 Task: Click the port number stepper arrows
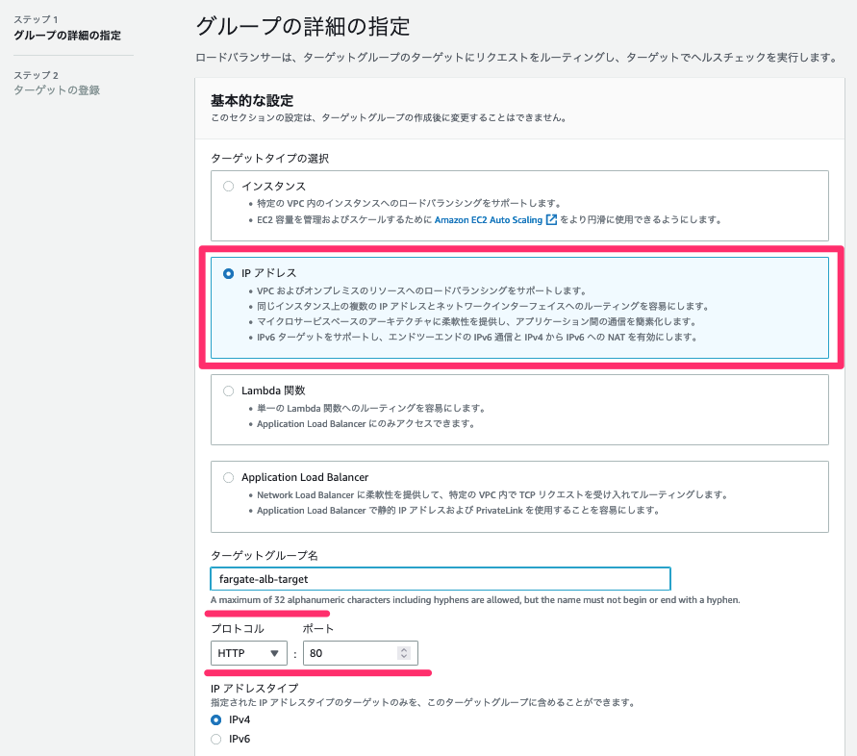pyautogui.click(x=404, y=653)
